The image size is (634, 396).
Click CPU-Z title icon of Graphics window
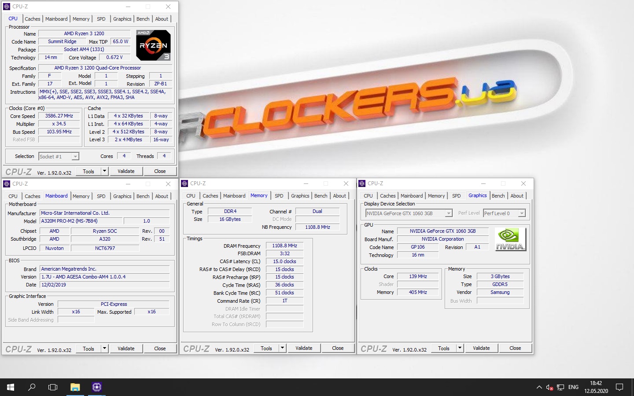click(x=362, y=183)
